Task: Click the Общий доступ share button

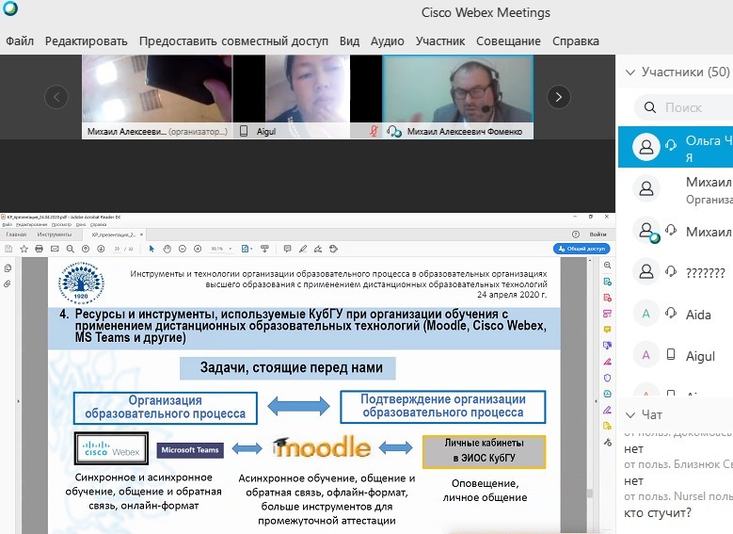Action: click(x=582, y=249)
